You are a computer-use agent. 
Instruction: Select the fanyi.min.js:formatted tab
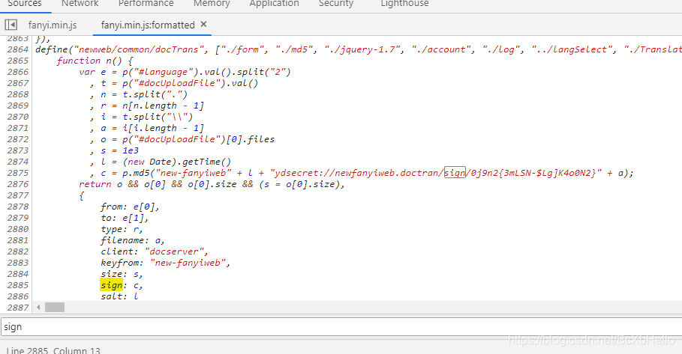coord(148,25)
